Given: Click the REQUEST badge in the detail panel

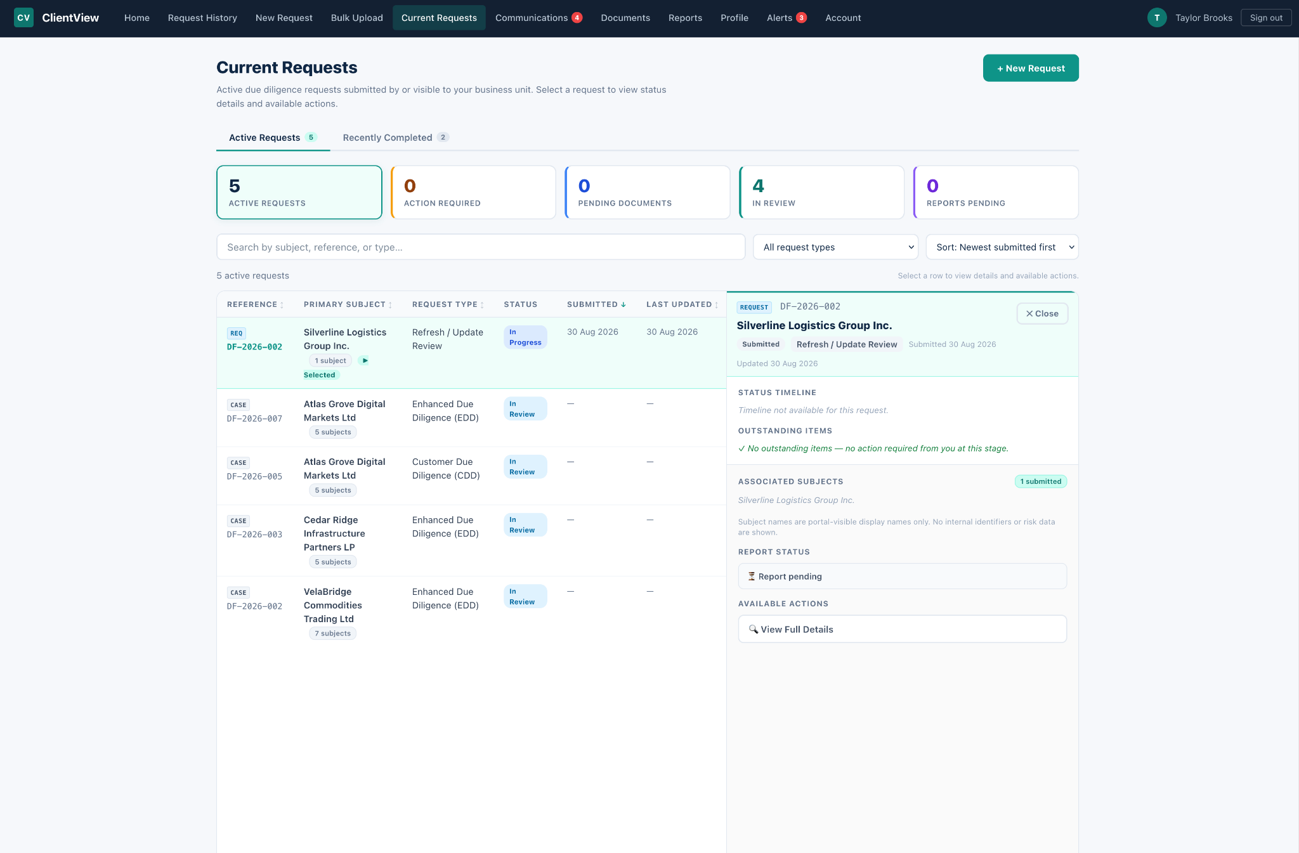Looking at the screenshot, I should pos(754,307).
